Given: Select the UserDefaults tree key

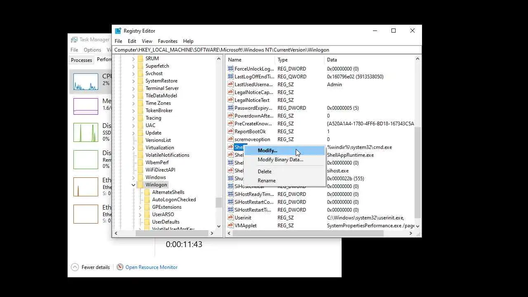Looking at the screenshot, I should point(166,222).
